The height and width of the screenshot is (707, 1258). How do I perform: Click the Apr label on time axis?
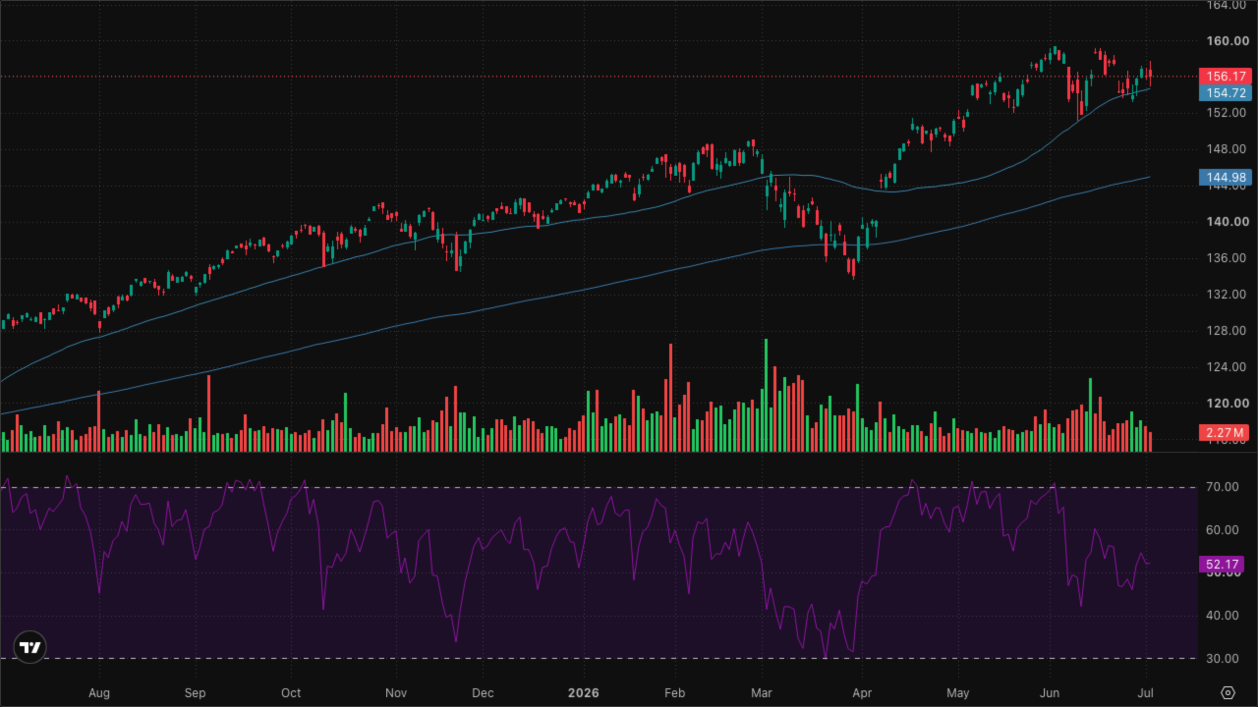click(862, 693)
